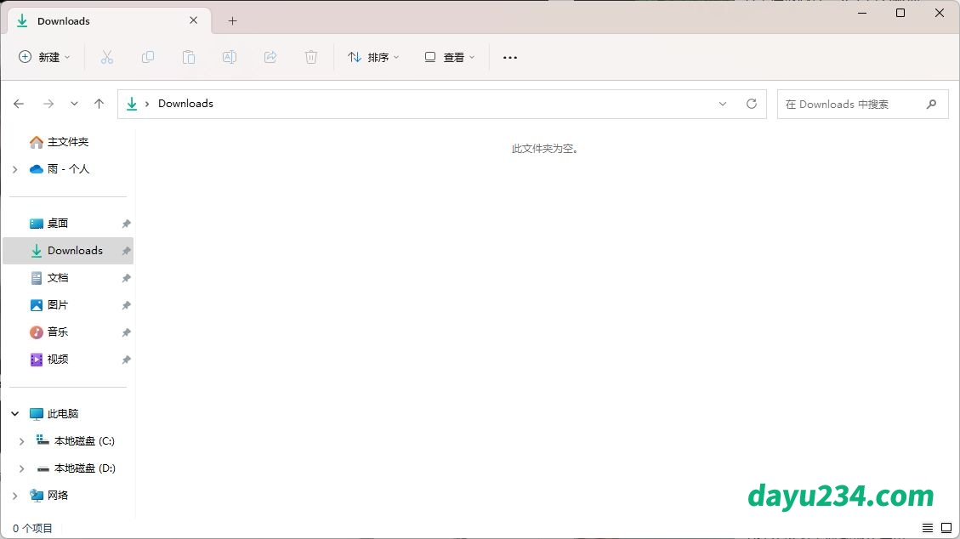This screenshot has width=960, height=539.
Task: Click the search box for Downloads
Action: tap(850, 104)
